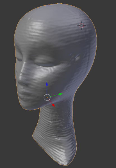Click the red X-axis arrow of the gizmo

53,105
